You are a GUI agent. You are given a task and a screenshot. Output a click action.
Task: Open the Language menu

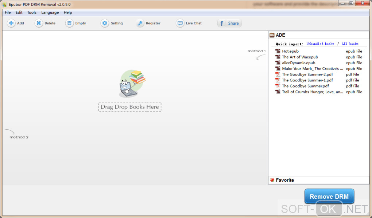point(50,12)
